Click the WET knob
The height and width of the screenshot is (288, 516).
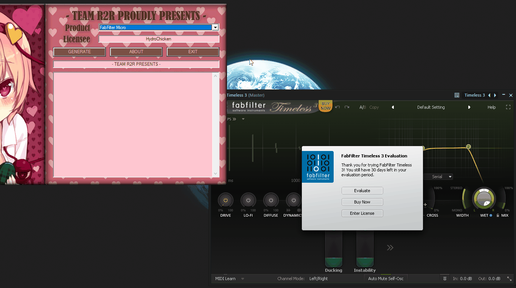click(484, 198)
